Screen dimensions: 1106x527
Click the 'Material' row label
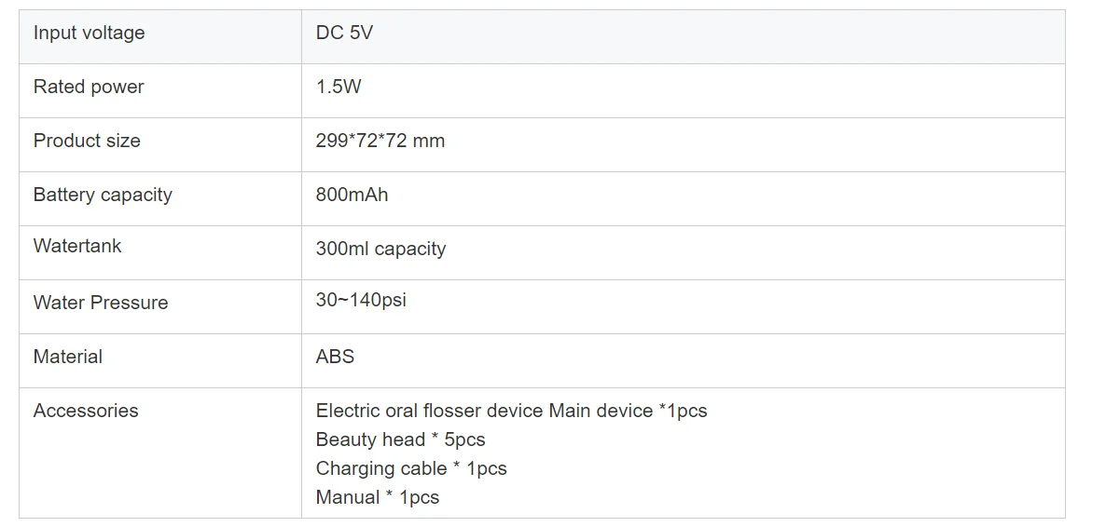[x=68, y=358]
